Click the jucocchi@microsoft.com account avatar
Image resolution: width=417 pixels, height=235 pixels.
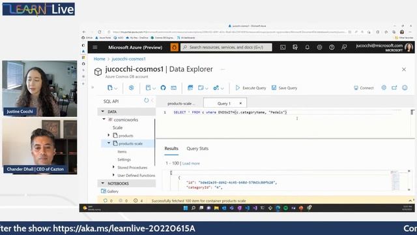409,48
